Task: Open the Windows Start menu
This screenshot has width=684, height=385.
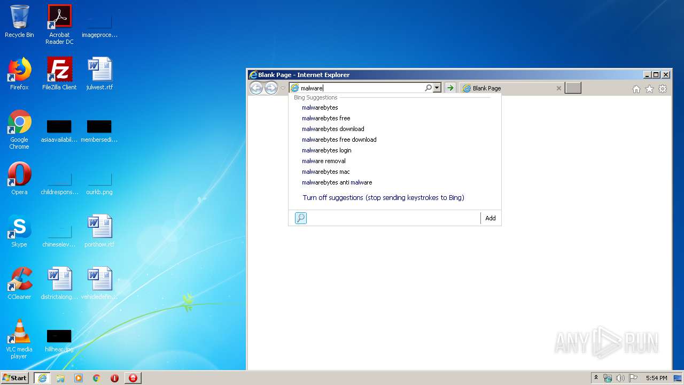Action: pyautogui.click(x=15, y=378)
